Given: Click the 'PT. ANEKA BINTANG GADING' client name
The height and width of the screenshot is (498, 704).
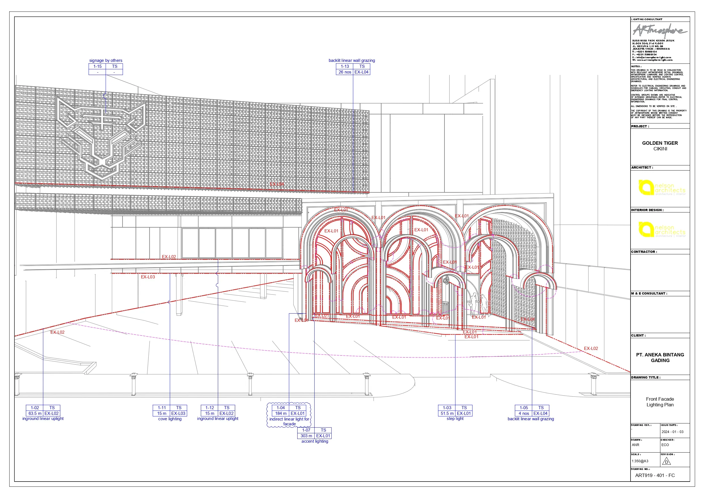Looking at the screenshot, I should 660,358.
